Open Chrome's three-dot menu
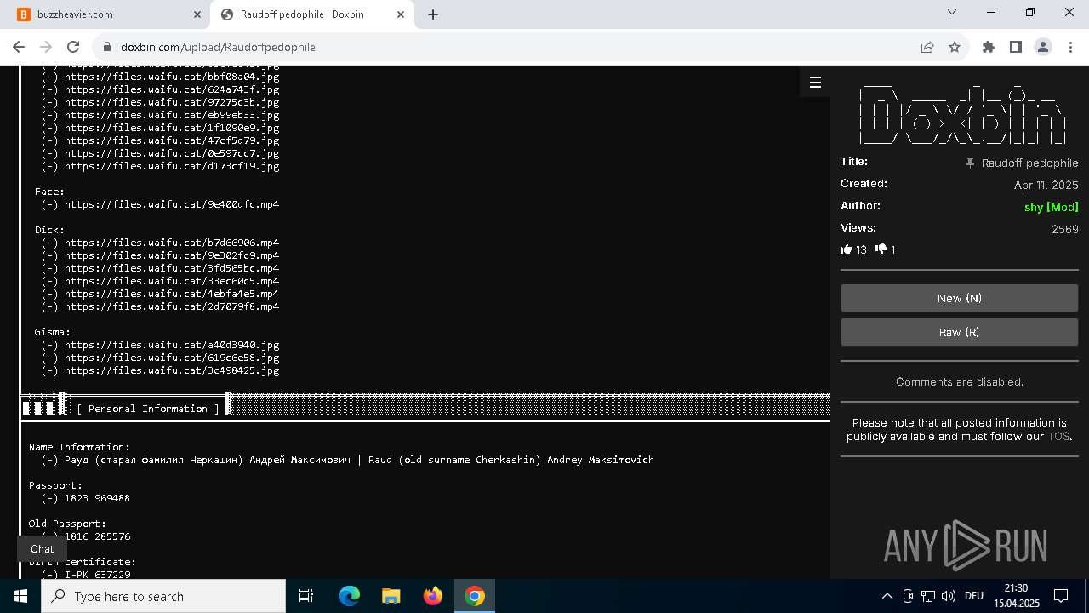This screenshot has height=613, width=1089. point(1070,47)
